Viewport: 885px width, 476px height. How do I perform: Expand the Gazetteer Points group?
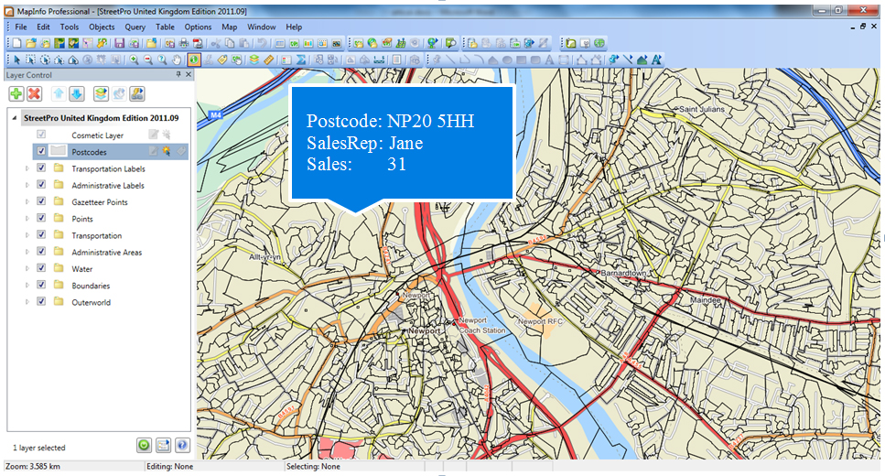tap(27, 201)
